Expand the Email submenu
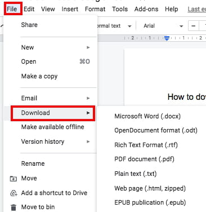The image size is (206, 212). click(x=50, y=98)
